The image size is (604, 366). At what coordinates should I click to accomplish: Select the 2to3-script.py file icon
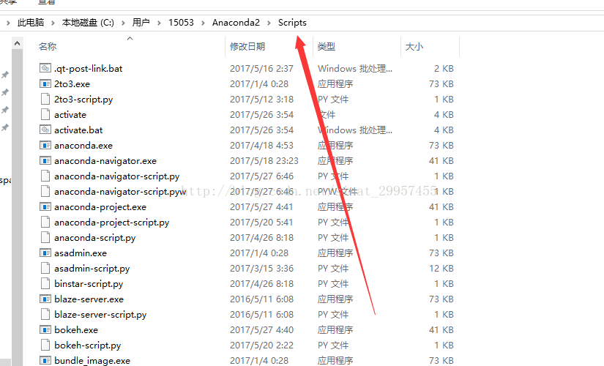(45, 99)
